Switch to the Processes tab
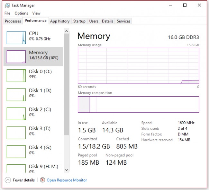 [13, 21]
